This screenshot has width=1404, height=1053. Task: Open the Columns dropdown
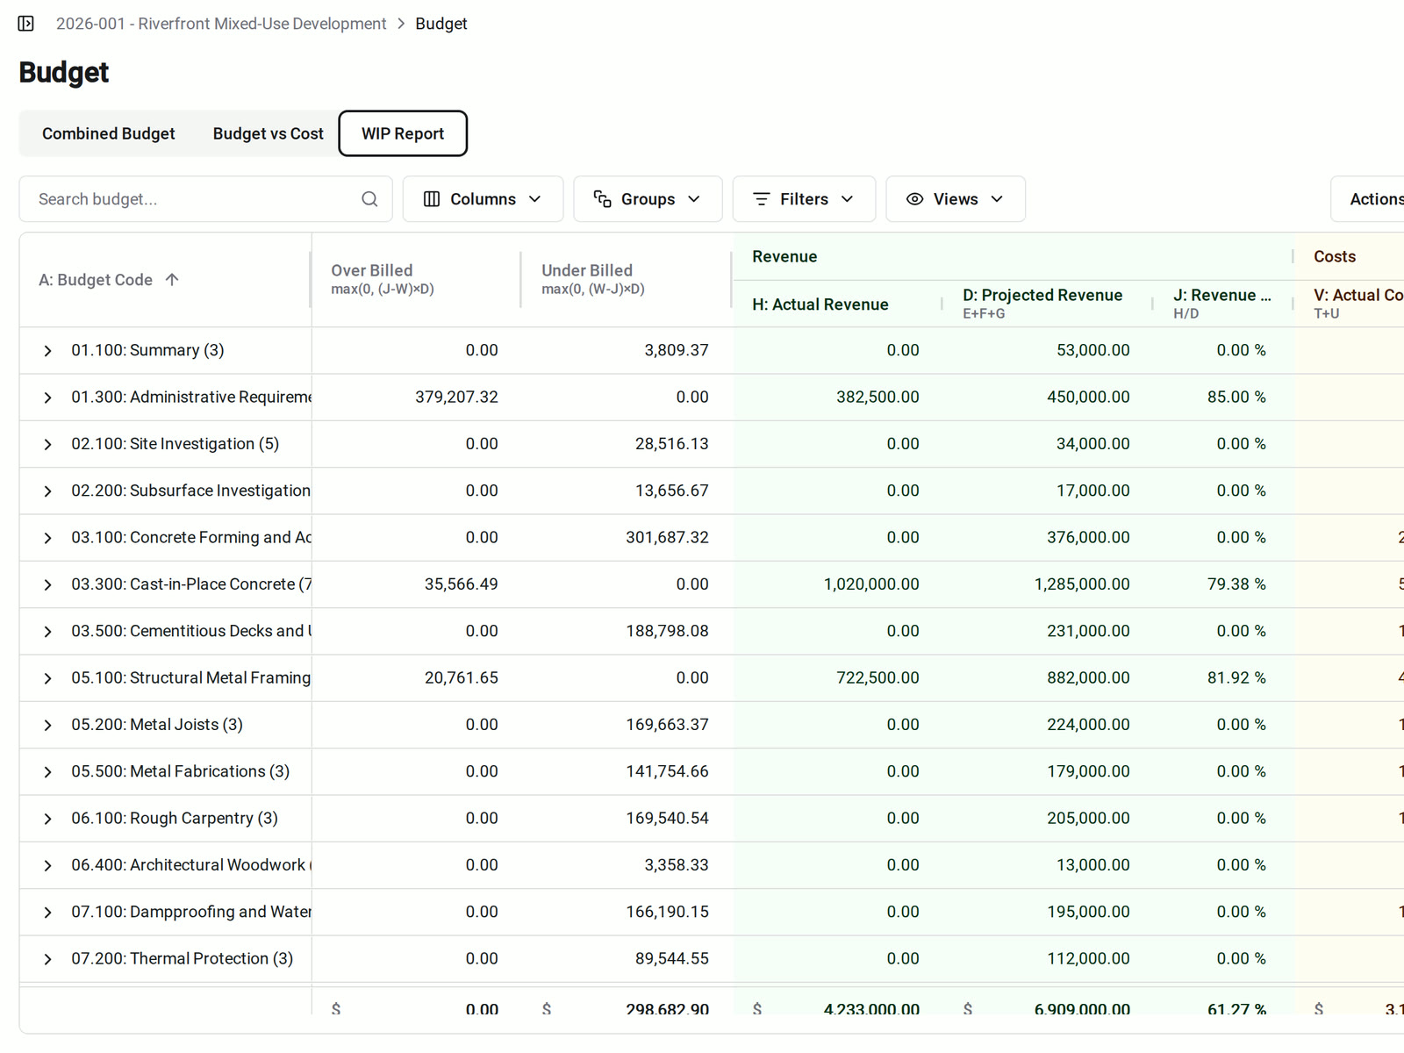click(483, 199)
